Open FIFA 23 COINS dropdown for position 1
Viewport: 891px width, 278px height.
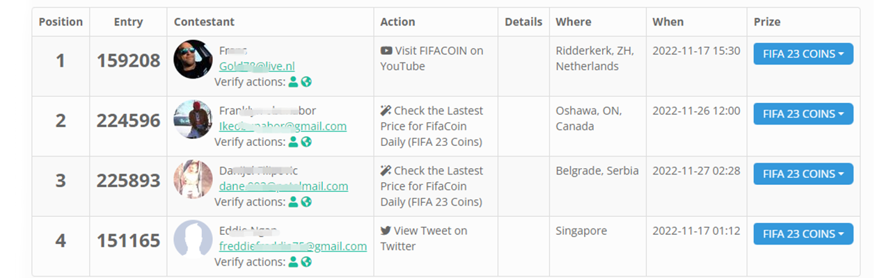[803, 54]
